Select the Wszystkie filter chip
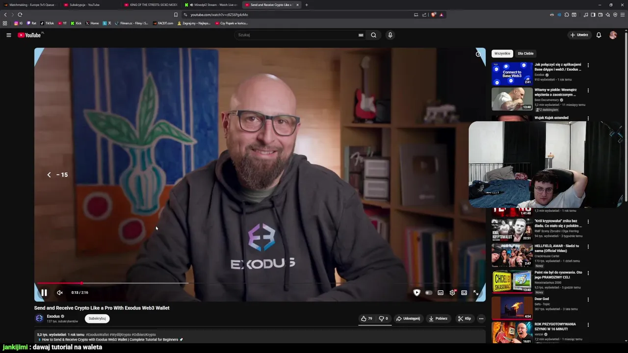Image resolution: width=628 pixels, height=353 pixels. (502, 53)
